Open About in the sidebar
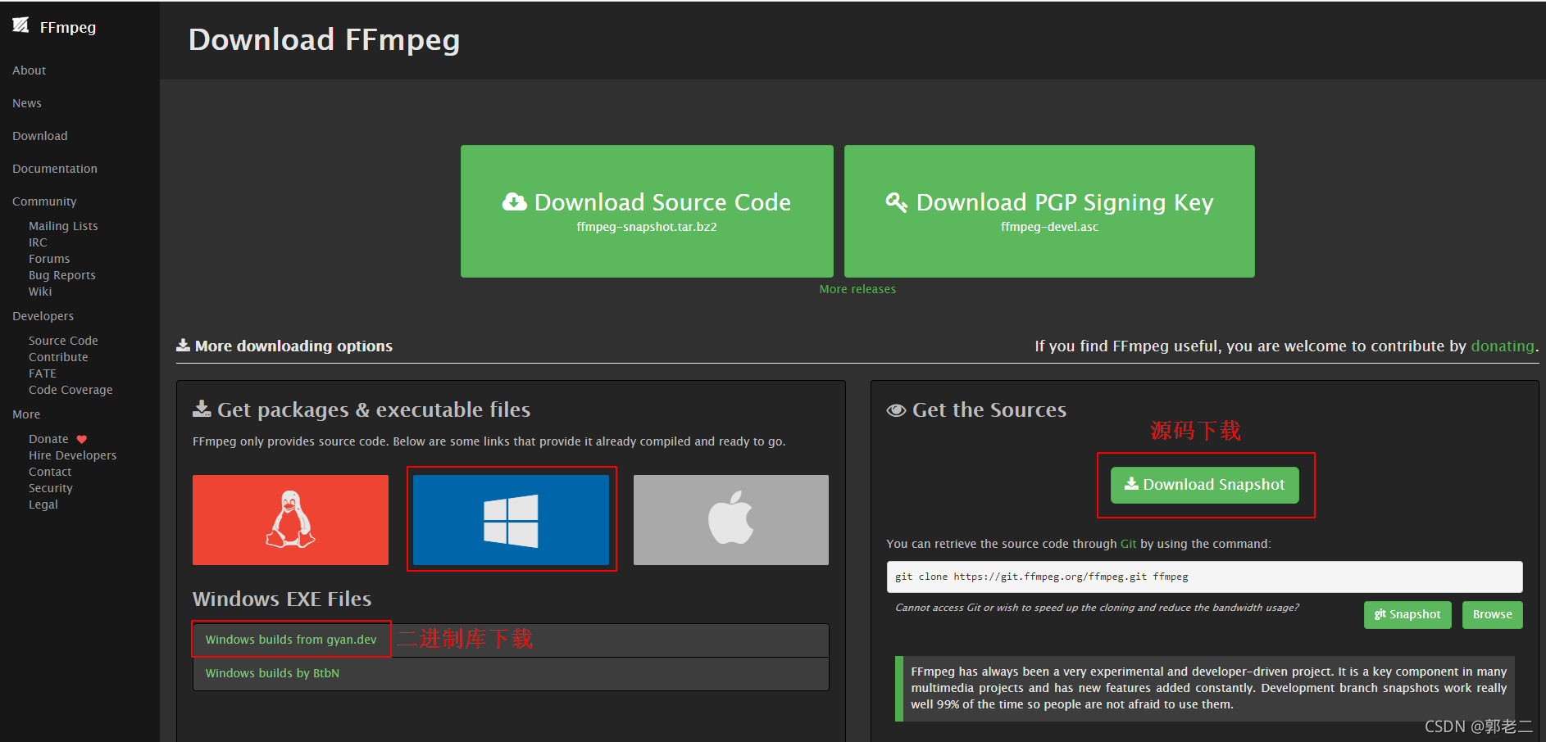Screen dimensions: 1546x742 30,70
